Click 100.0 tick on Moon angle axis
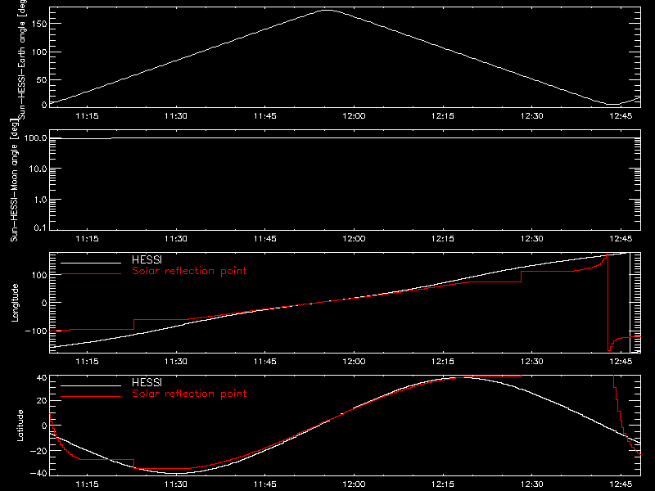 click(x=36, y=138)
